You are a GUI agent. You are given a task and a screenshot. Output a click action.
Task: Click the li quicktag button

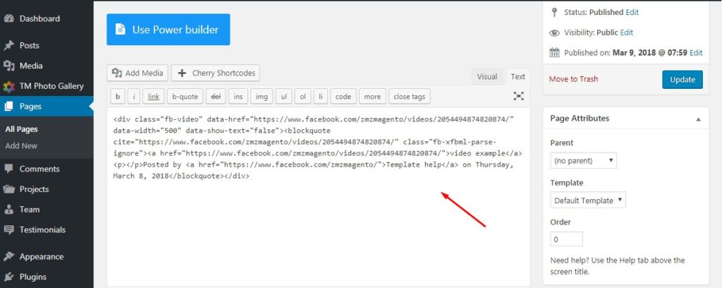(x=321, y=96)
